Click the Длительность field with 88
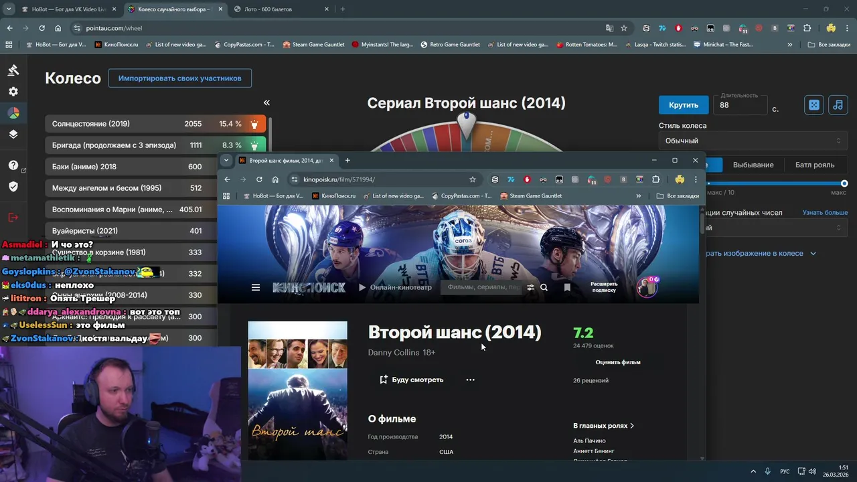 [740, 105]
